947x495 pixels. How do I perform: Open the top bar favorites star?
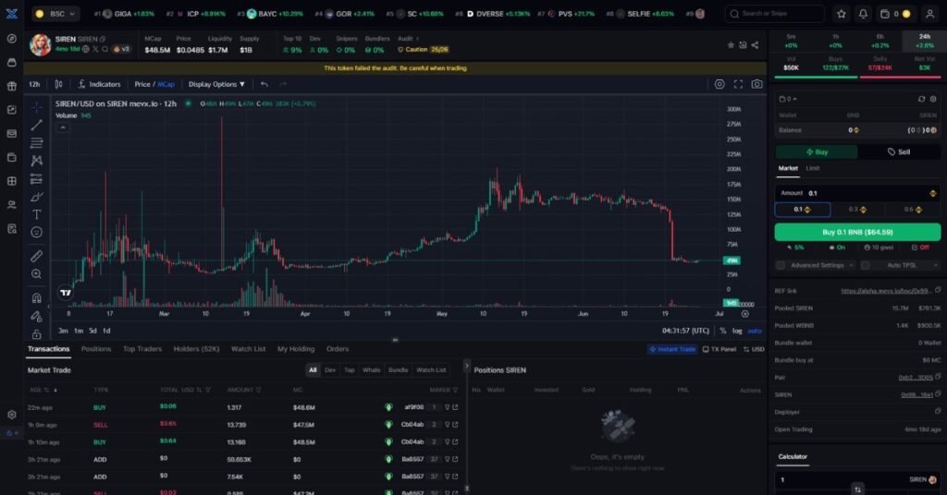pyautogui.click(x=842, y=13)
